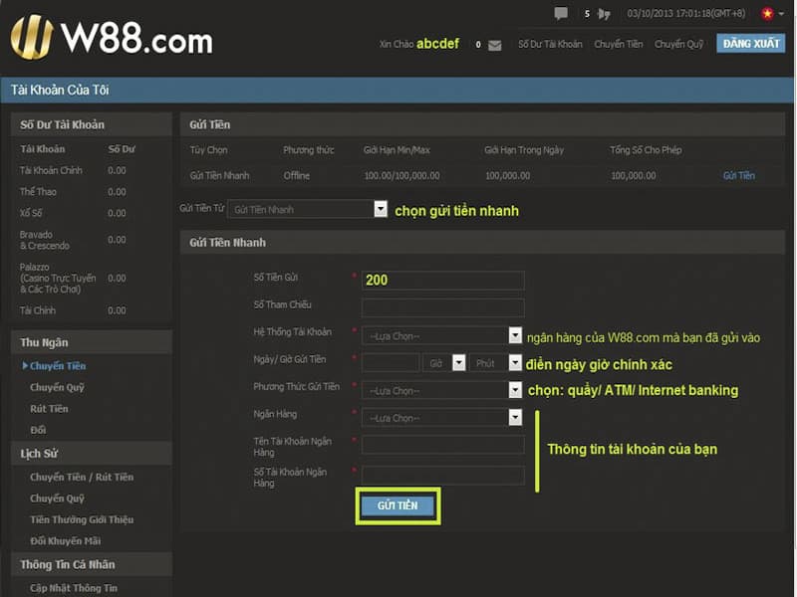Click the ĐĂNG XUẤT logout button
This screenshot has width=797, height=597.
[x=751, y=44]
